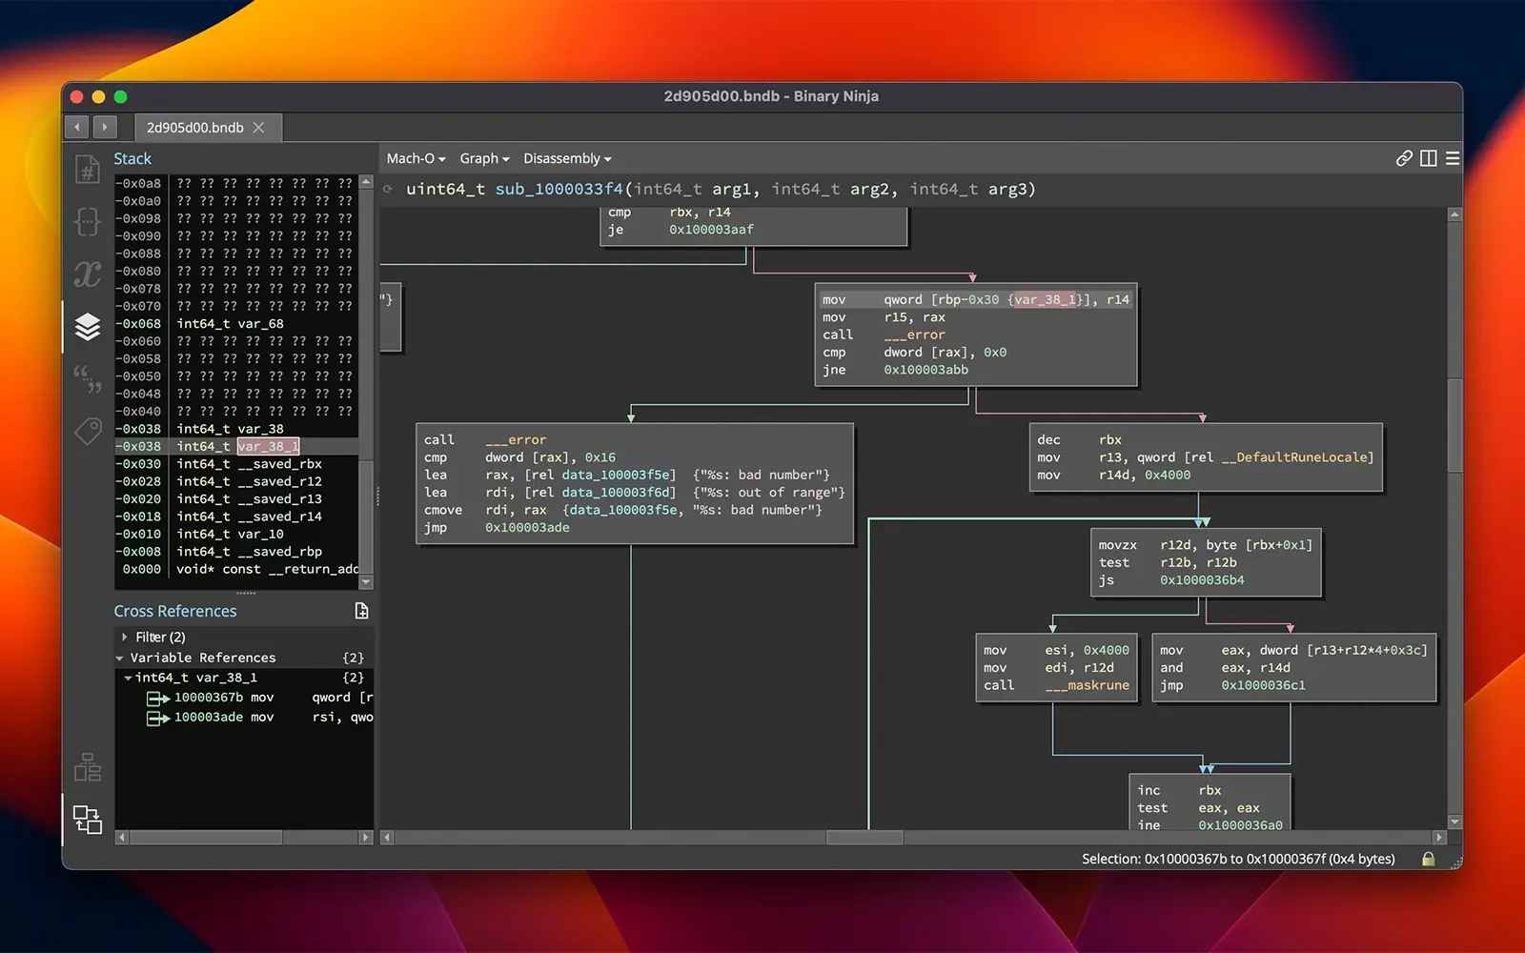This screenshot has width=1525, height=953.
Task: Open the Mini Graph icon in the sidebar
Action: tap(87, 767)
